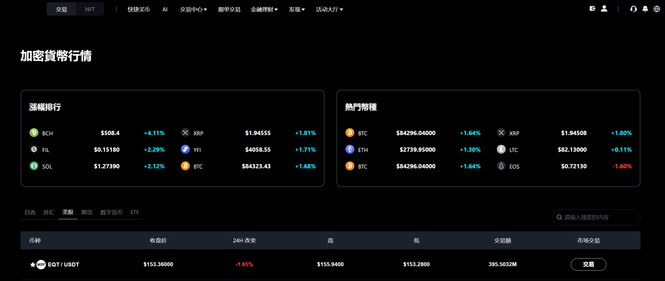Click the BCH coin icon in 漲幅排行
This screenshot has width=665, height=281.
click(x=34, y=133)
